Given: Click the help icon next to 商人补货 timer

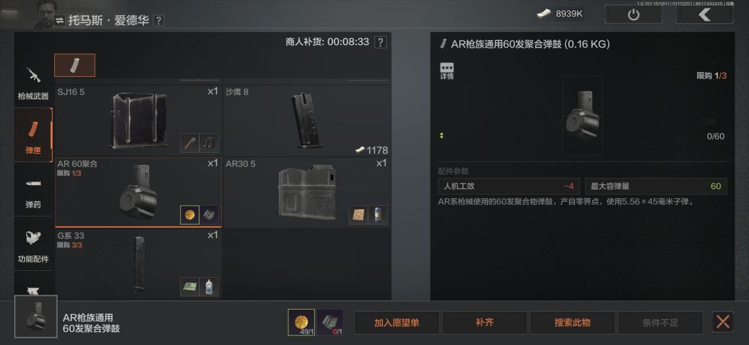Looking at the screenshot, I should coord(380,42).
